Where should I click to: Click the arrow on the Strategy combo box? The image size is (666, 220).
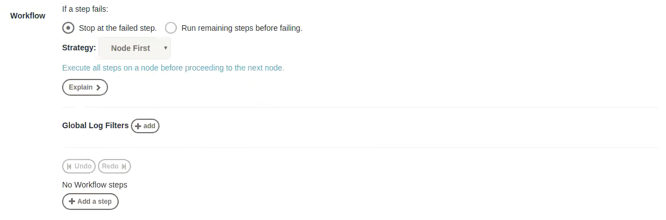pos(166,48)
